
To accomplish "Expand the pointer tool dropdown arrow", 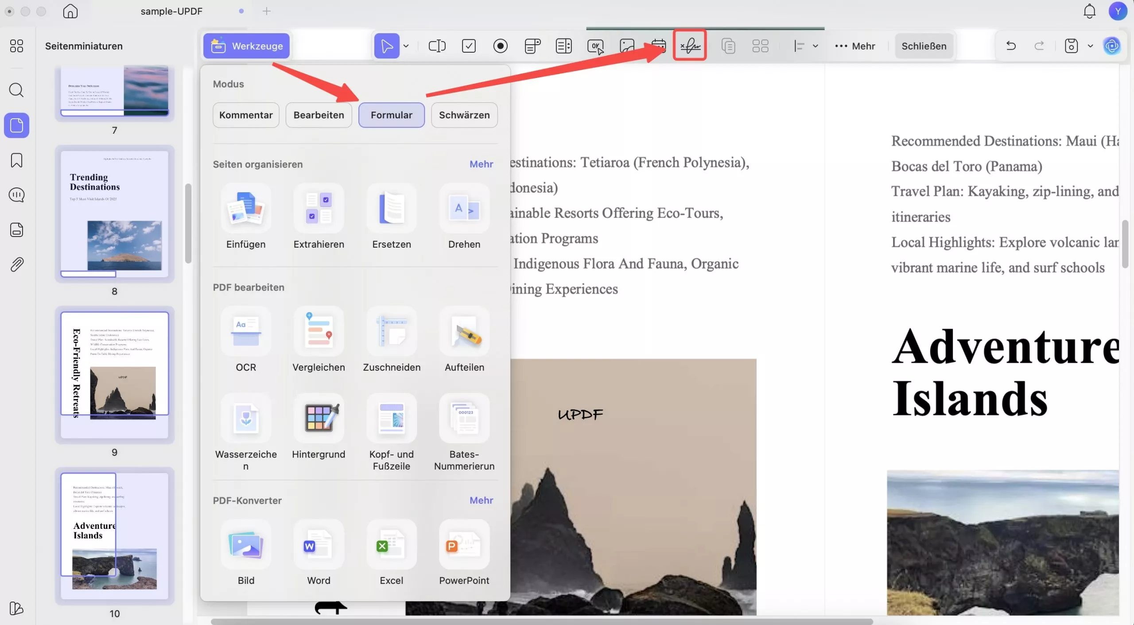I will (406, 46).
